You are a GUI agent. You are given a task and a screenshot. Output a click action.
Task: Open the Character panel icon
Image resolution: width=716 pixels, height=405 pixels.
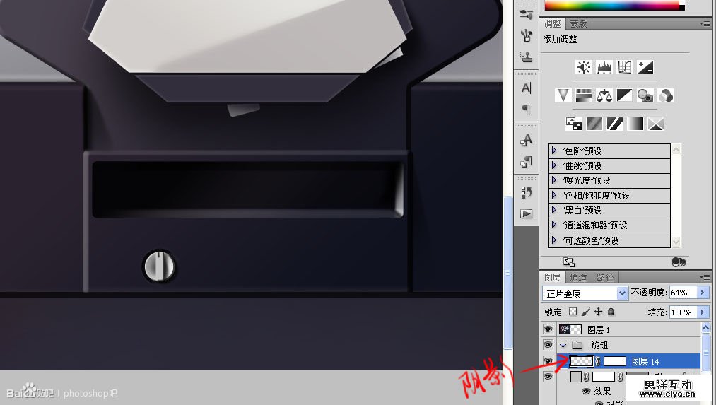[x=526, y=88]
